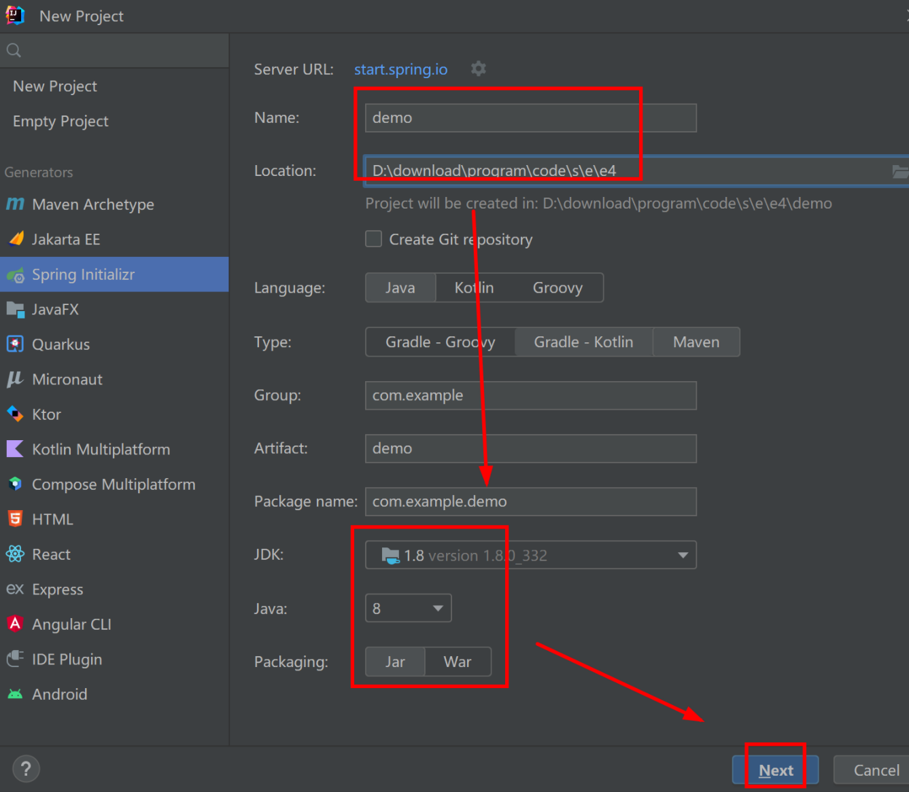Click the Kotlin Multiplatform K icon

15,448
